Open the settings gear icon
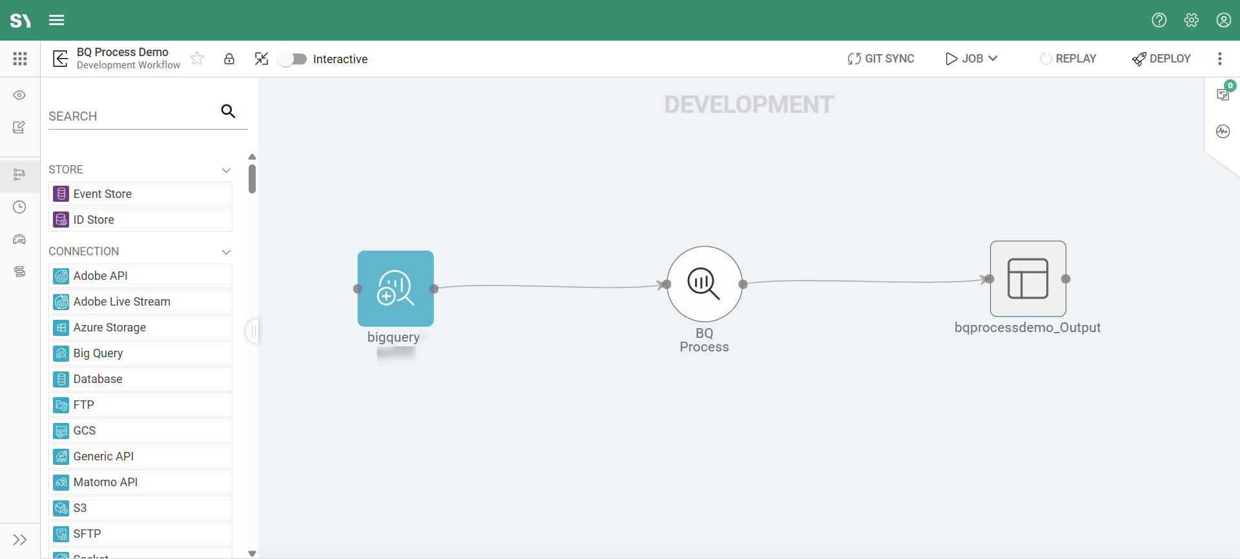The image size is (1240, 559). pyautogui.click(x=1192, y=20)
